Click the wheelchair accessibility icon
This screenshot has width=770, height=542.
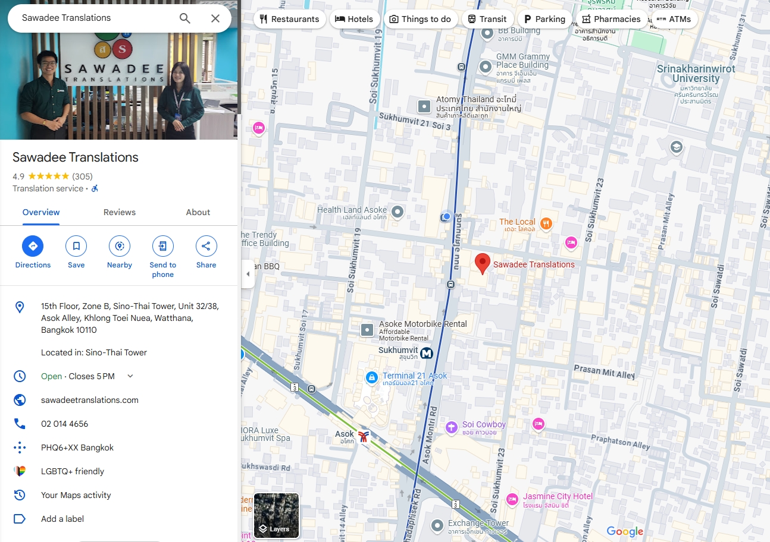coord(95,188)
